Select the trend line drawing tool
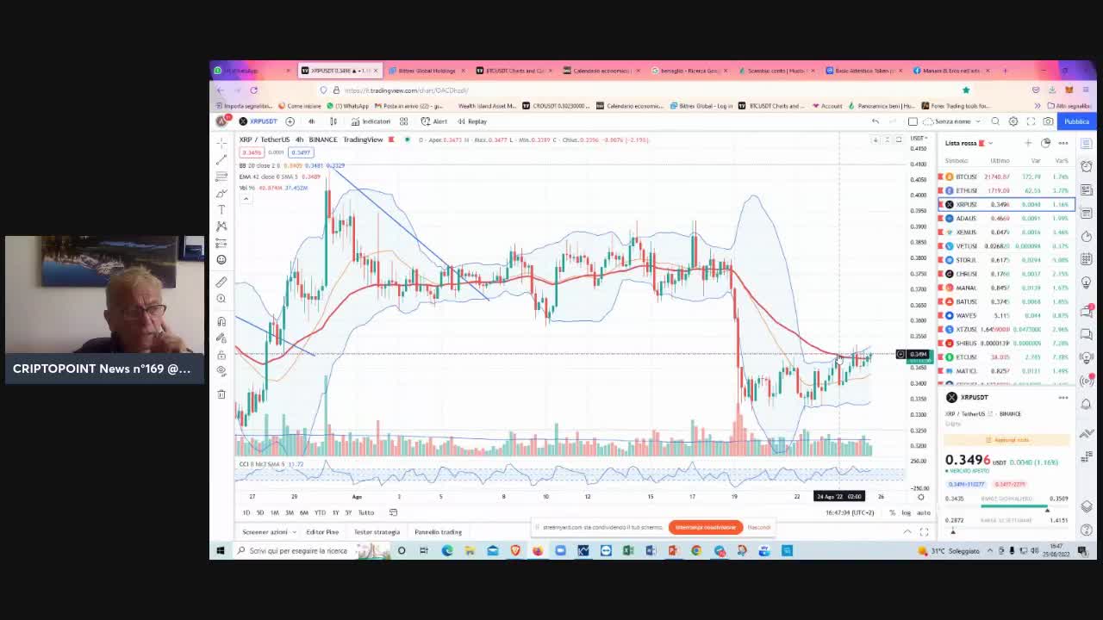This screenshot has width=1103, height=620. pos(221,159)
